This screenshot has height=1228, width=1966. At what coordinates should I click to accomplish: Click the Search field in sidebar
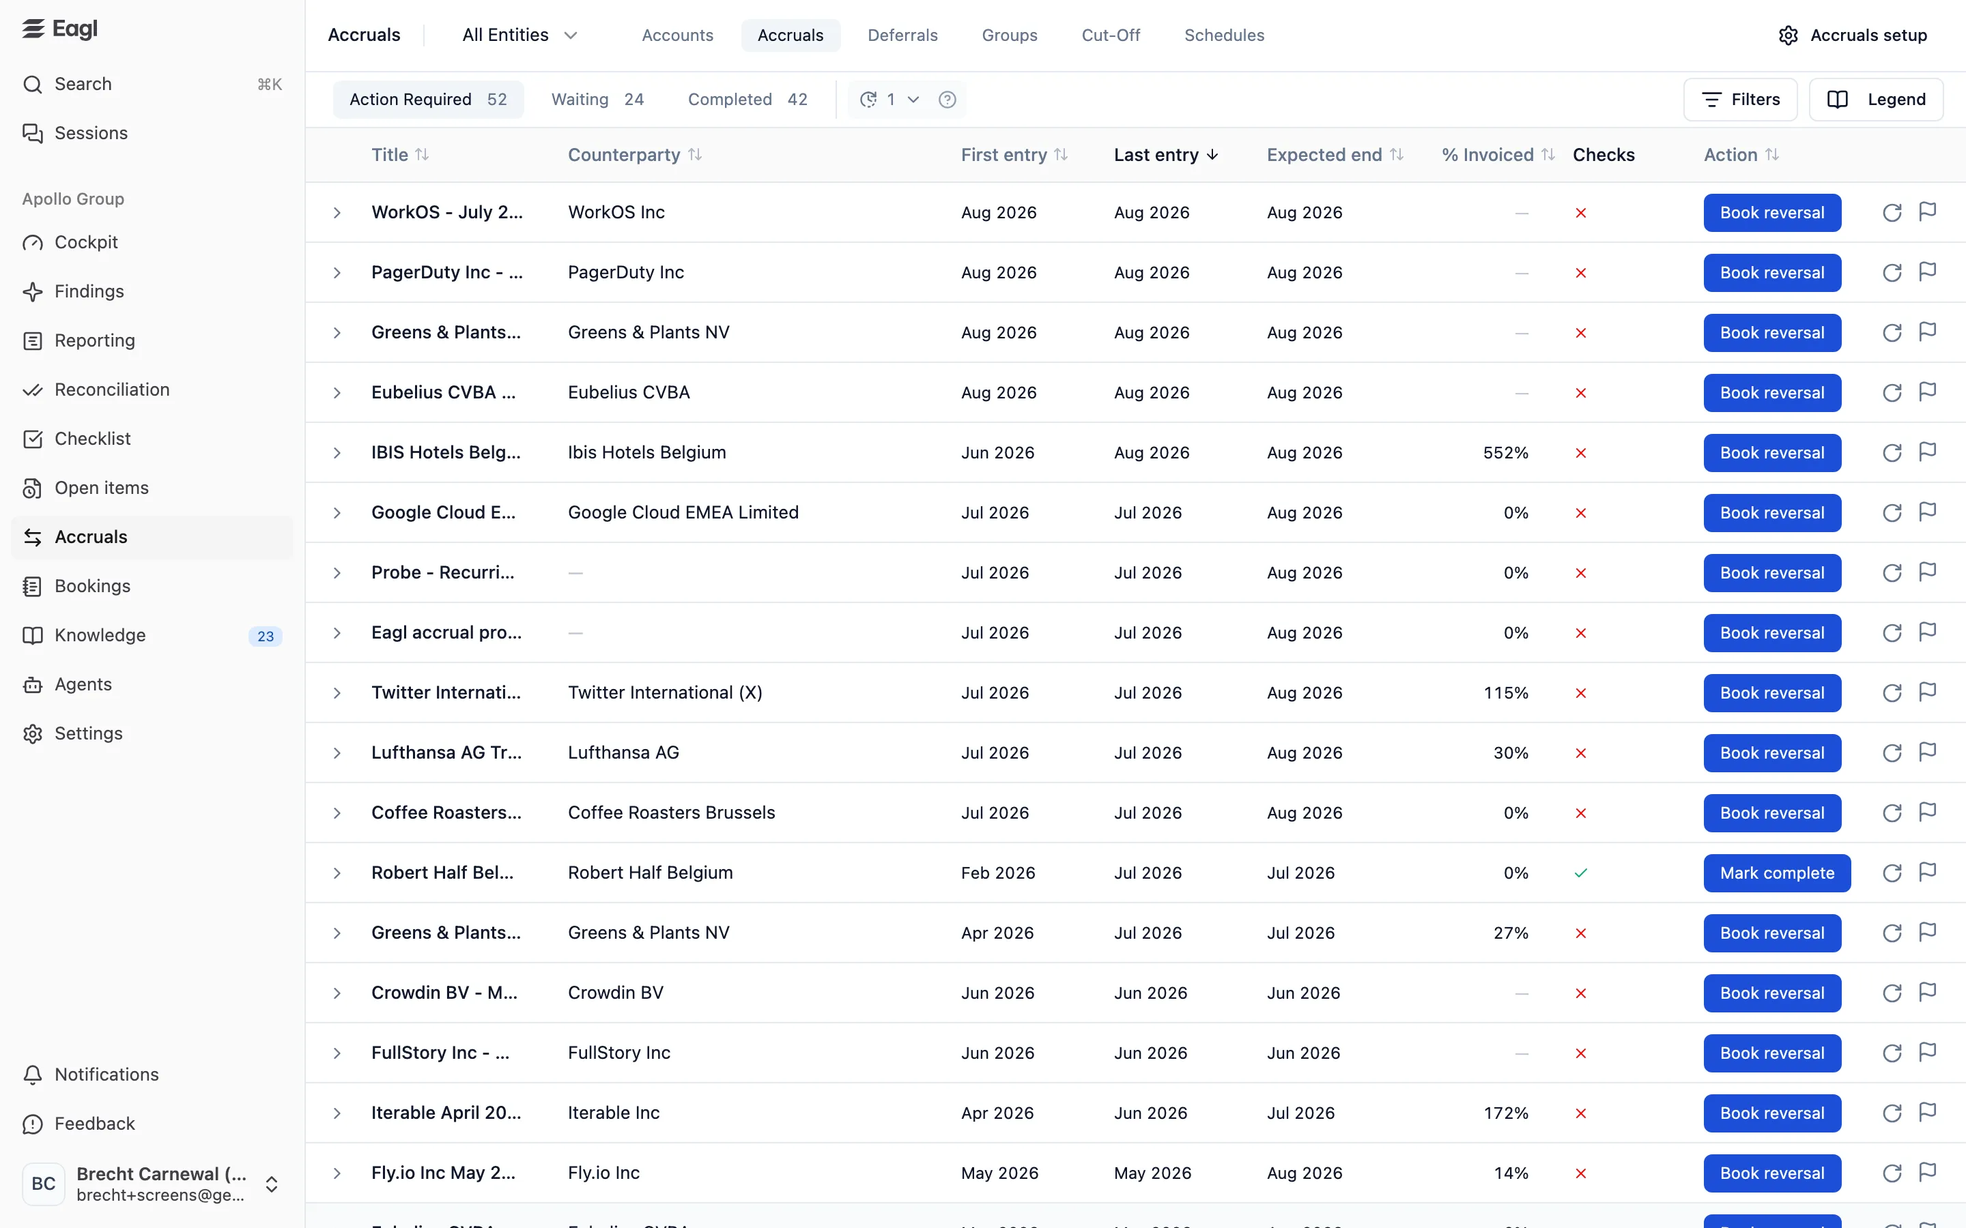pyautogui.click(x=152, y=85)
